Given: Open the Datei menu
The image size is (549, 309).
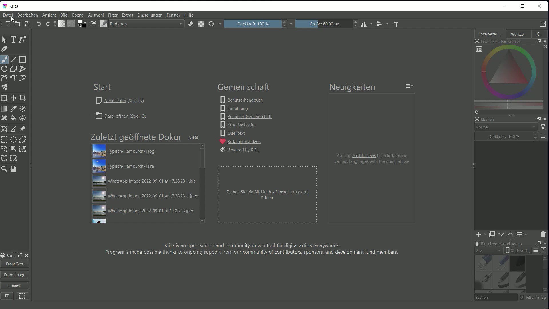Looking at the screenshot, I should pyautogui.click(x=8, y=15).
